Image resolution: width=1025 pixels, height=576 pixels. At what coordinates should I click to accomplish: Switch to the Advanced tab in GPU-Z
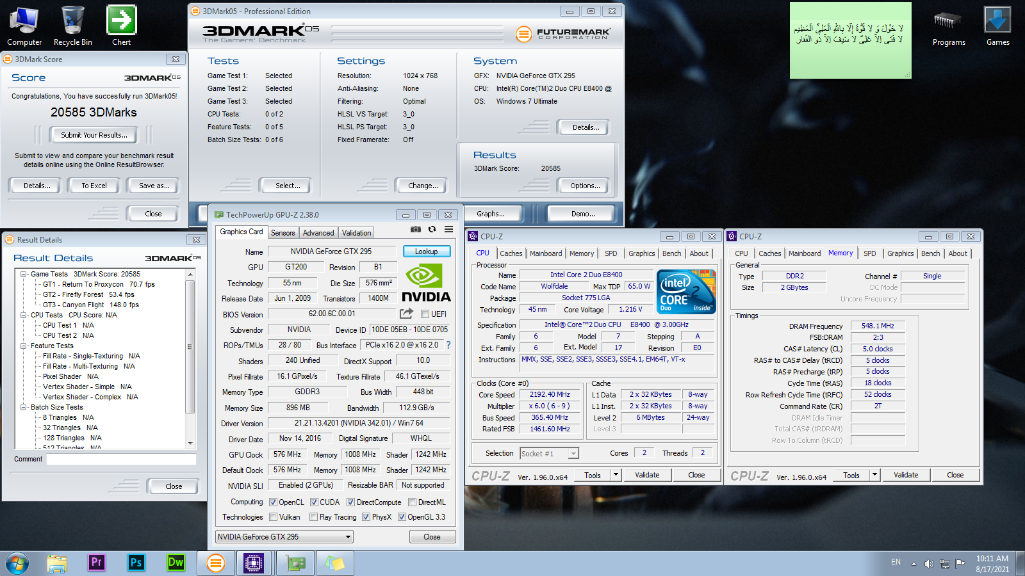318,233
